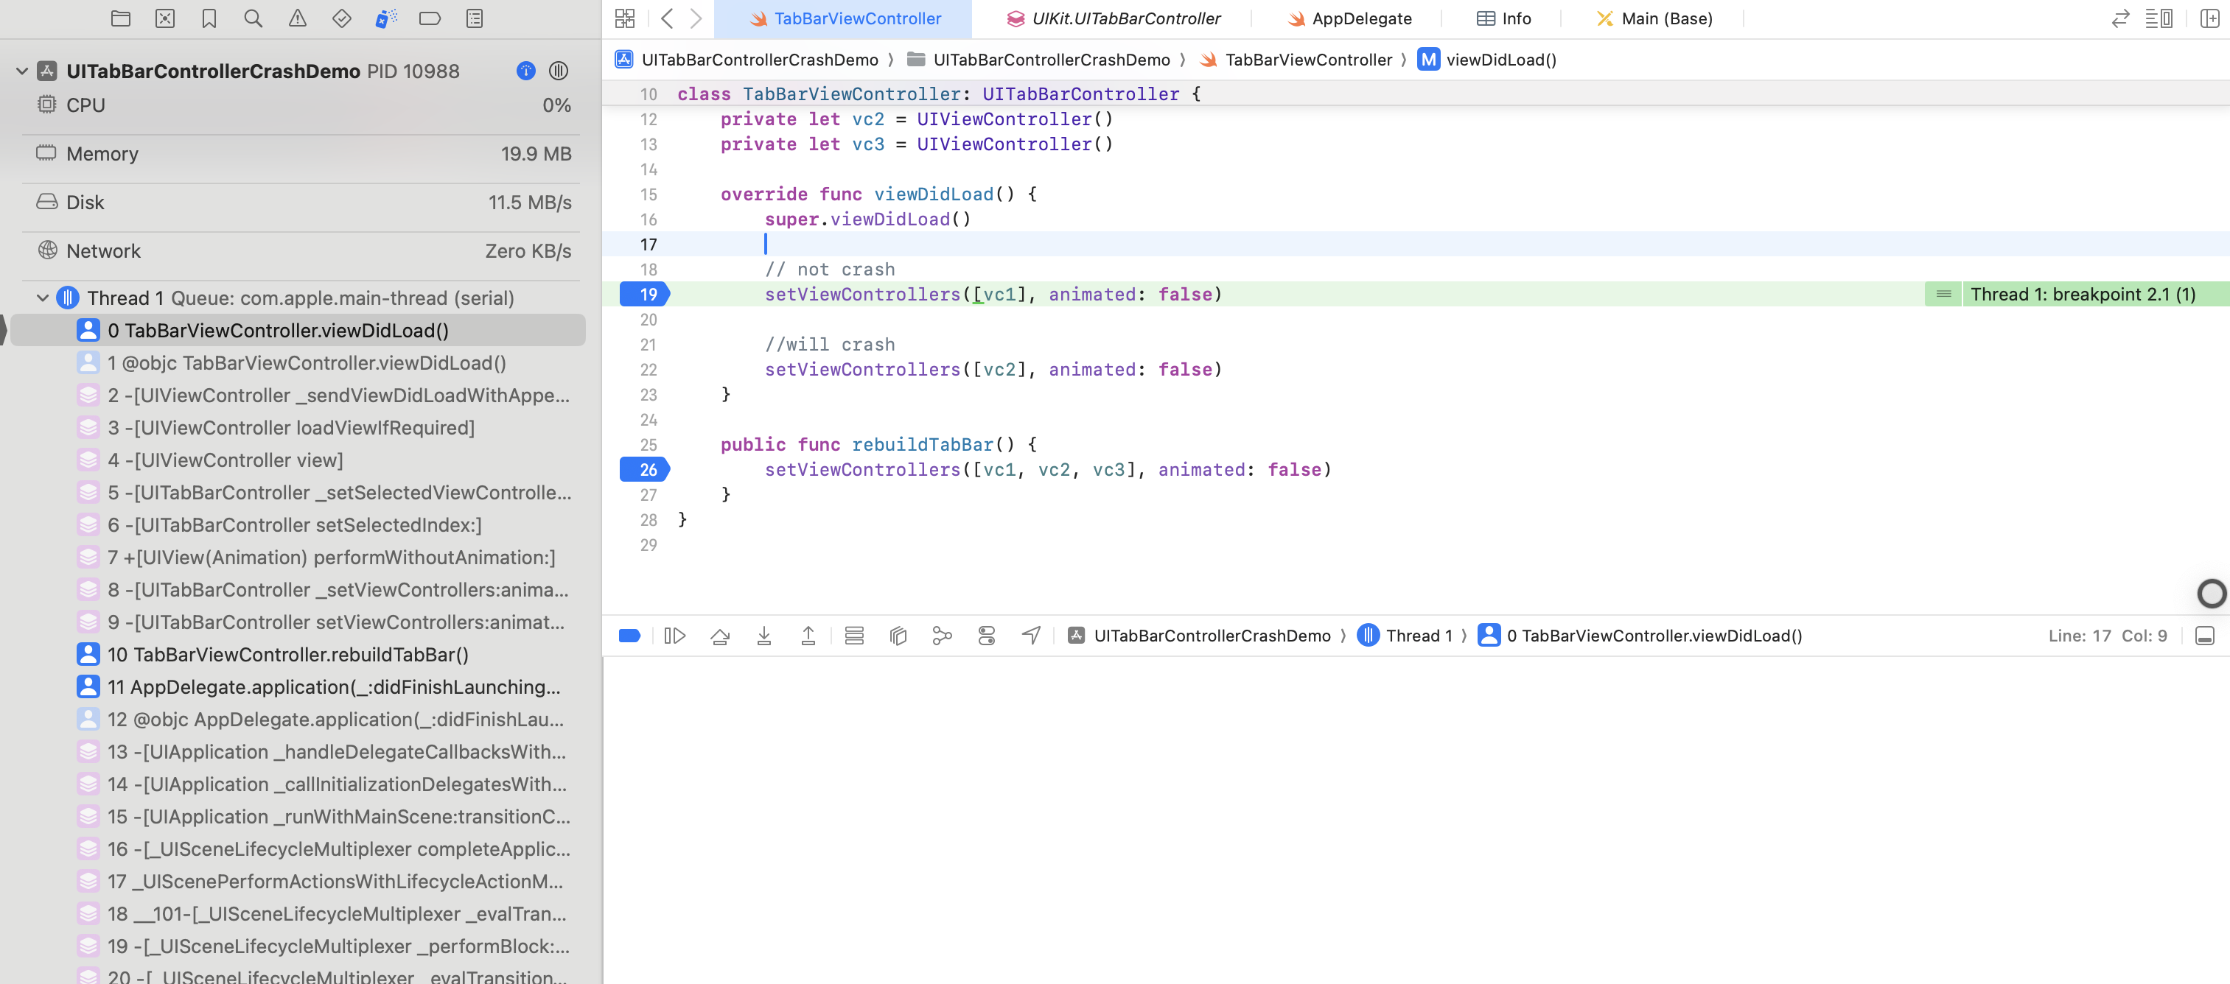Continue program execution in debug bar
The height and width of the screenshot is (984, 2230).
[674, 636]
